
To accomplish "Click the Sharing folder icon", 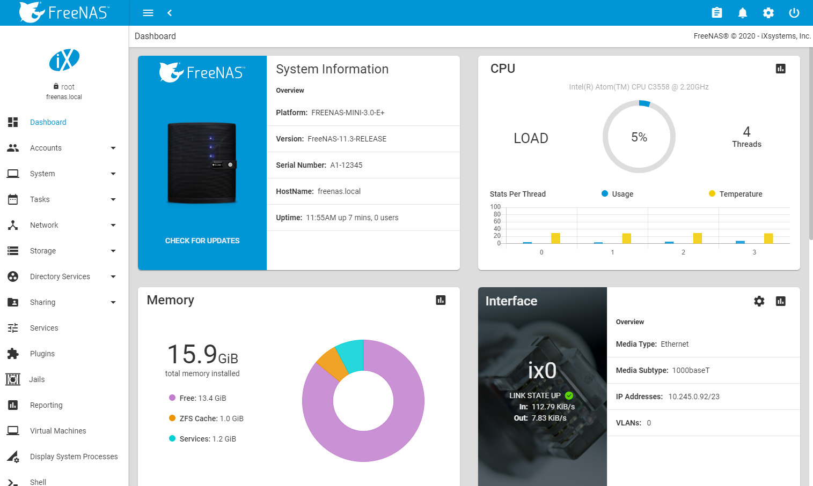I will (13, 302).
